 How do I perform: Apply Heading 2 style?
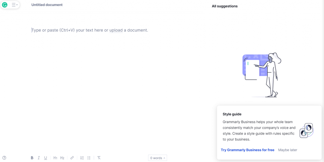pyautogui.click(x=62, y=158)
